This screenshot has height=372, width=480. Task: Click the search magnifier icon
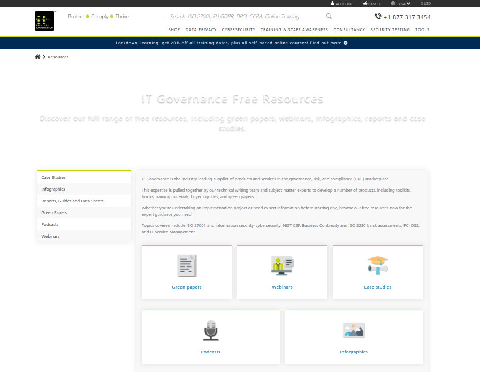tap(329, 16)
